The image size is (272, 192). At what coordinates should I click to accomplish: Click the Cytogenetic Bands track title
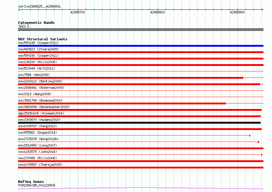pos(36,23)
